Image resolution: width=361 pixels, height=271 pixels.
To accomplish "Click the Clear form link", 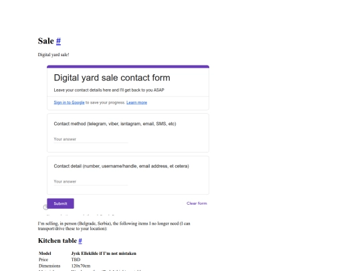I will click(x=197, y=203).
